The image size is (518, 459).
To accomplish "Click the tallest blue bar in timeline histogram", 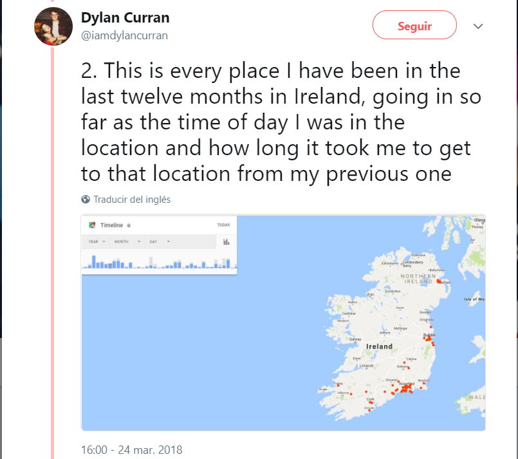I will [94, 262].
